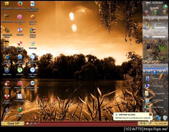
Task: Open the drive icon below Right Click Image
Action: [x=33, y=45]
